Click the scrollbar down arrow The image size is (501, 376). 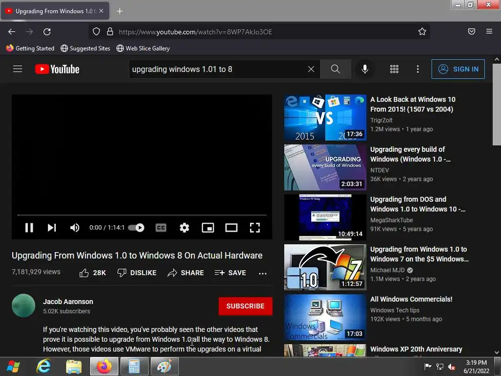(x=497, y=352)
